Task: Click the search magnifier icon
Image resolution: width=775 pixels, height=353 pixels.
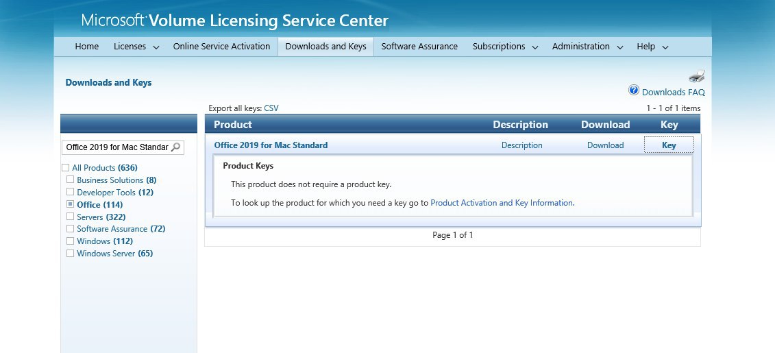Action: coord(175,147)
